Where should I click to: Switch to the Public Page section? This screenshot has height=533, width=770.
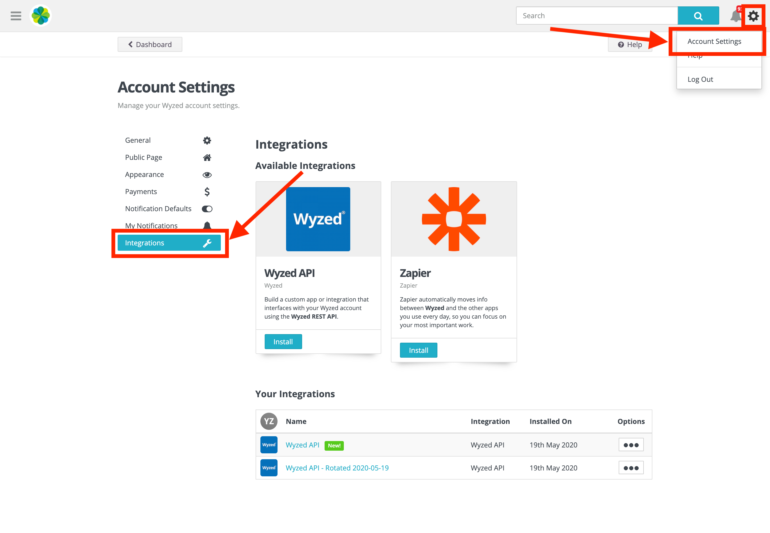(144, 157)
